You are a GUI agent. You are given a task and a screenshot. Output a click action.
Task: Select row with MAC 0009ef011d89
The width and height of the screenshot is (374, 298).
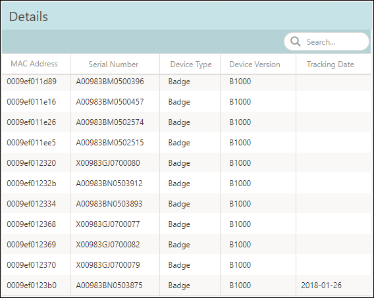click(186, 82)
